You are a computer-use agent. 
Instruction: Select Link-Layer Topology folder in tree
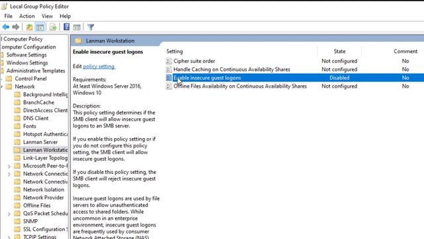(46, 158)
